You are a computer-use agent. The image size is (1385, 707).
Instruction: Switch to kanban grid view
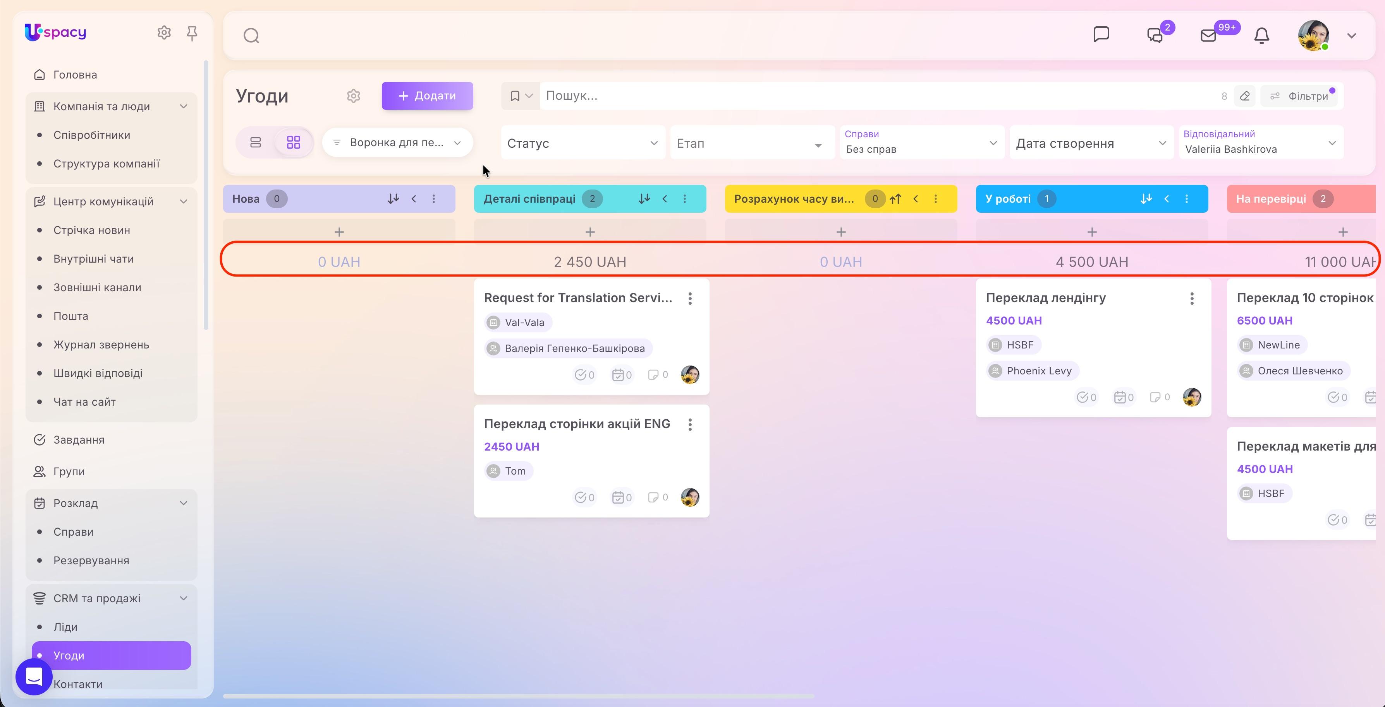[294, 142]
